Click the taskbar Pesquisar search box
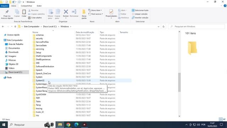227x128 pixels. (32, 125)
